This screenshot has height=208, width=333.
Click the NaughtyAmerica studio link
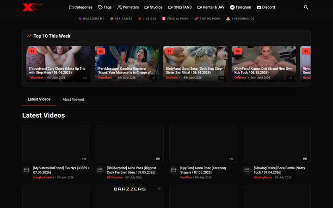point(43,177)
